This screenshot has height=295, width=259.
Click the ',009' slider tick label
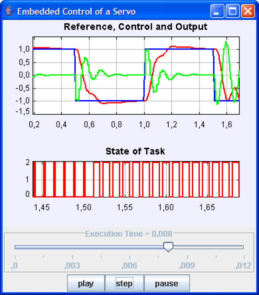187,266
